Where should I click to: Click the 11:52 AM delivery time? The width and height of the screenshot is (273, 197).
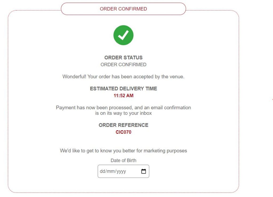click(x=123, y=96)
